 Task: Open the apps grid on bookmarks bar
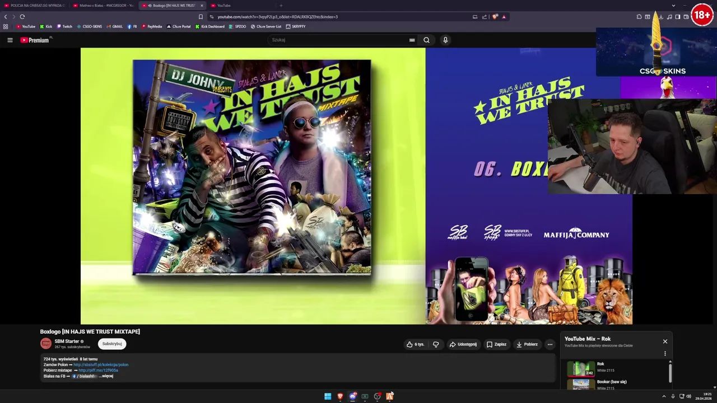6,26
